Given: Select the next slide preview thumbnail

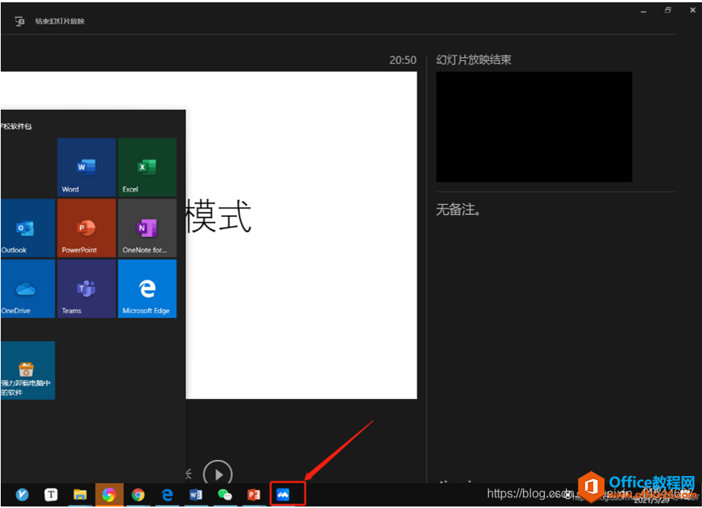Looking at the screenshot, I should (x=534, y=126).
